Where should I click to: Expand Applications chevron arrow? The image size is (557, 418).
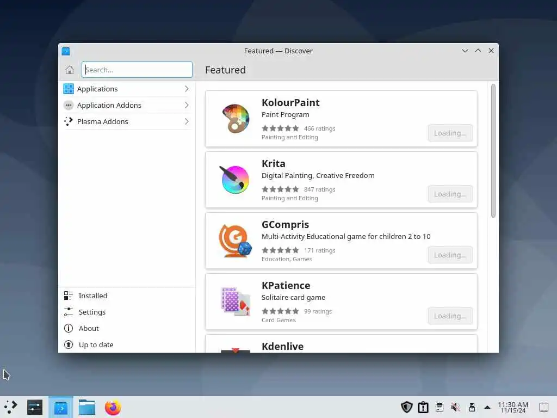[x=187, y=89]
